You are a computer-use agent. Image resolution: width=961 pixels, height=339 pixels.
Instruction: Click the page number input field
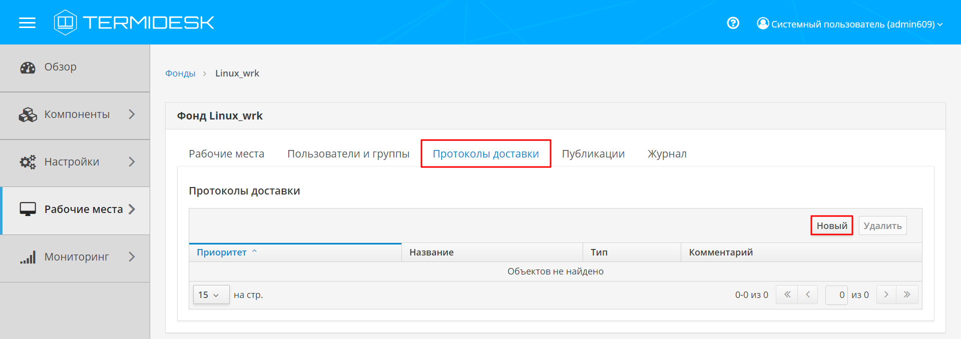click(836, 295)
